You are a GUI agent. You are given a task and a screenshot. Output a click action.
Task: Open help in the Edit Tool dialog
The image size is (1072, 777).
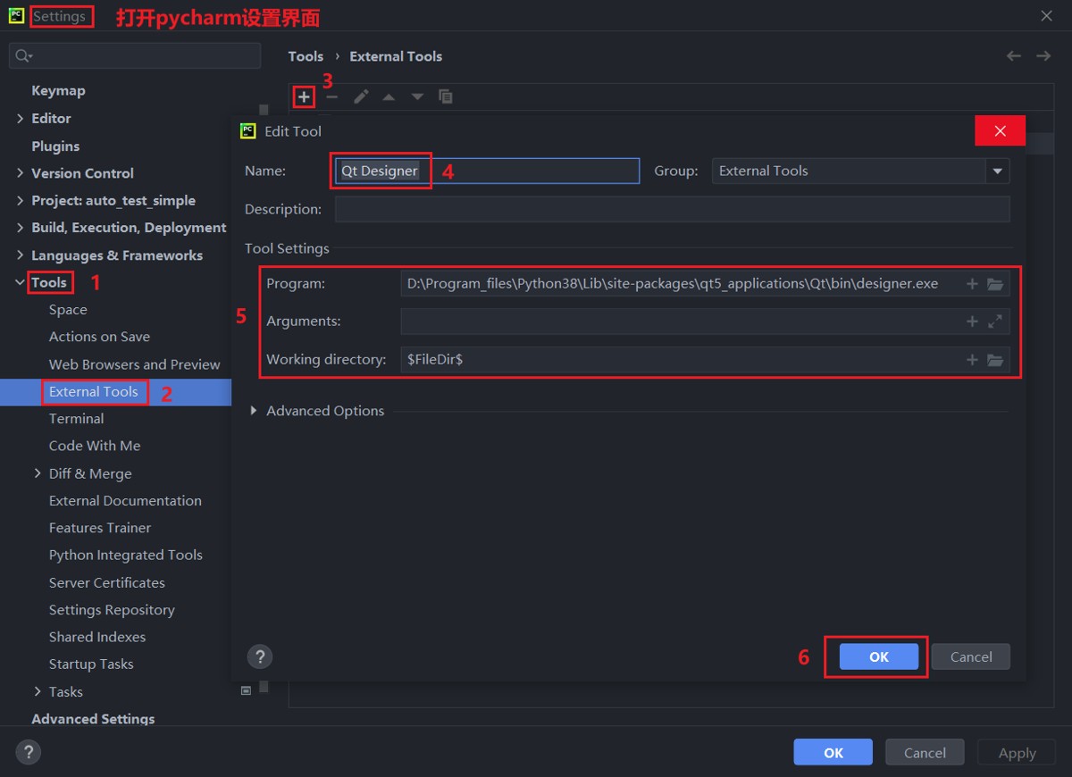point(259,656)
